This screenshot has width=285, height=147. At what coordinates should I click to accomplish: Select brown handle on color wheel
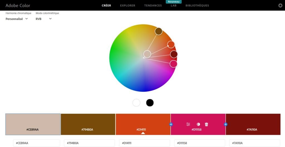(158, 31)
